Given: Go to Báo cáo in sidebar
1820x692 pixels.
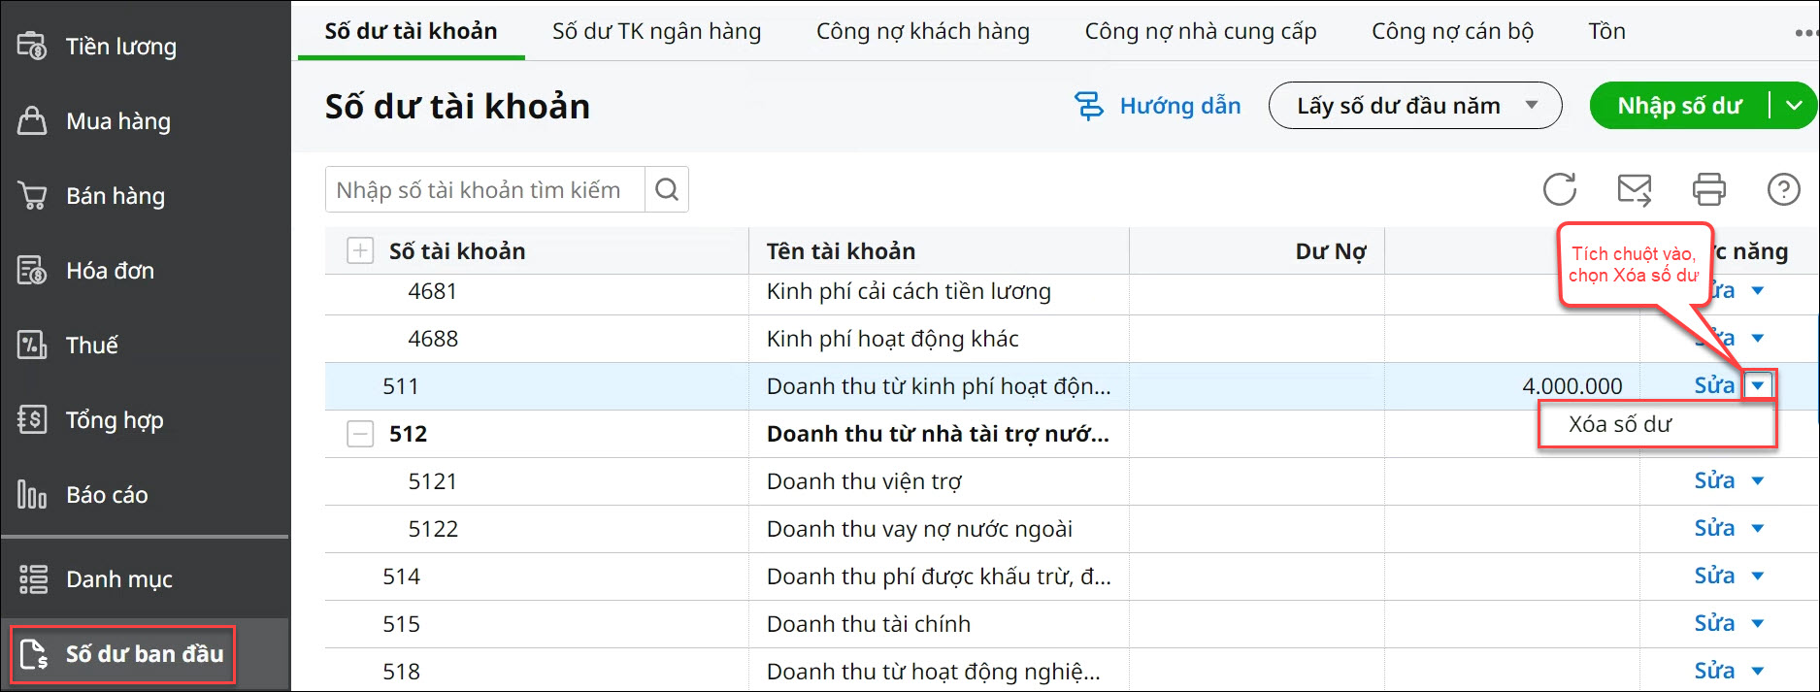Looking at the screenshot, I should click(107, 495).
